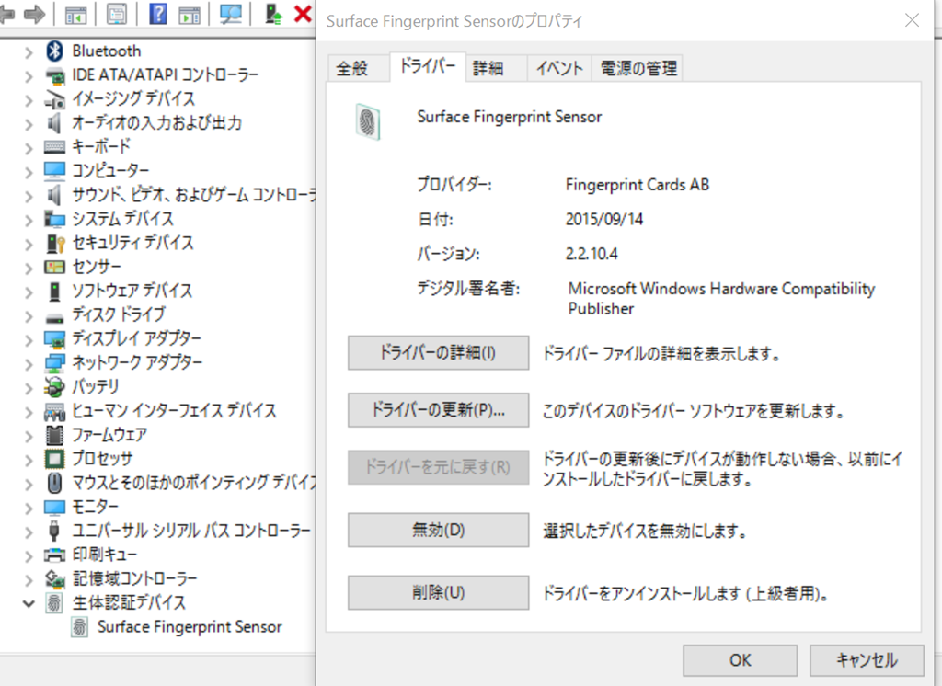Collapse the 生体認証デバイス node
This screenshot has height=686, width=942.
click(x=29, y=604)
